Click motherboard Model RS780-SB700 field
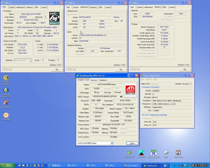Screen dimensions: 210x168 93,17
